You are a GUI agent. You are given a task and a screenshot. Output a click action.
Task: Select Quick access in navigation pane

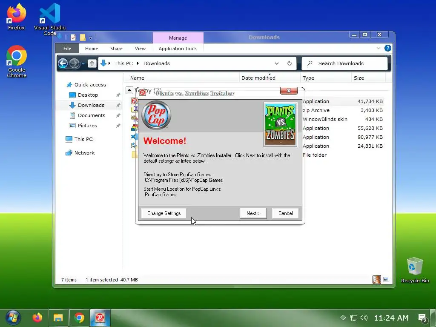point(90,85)
